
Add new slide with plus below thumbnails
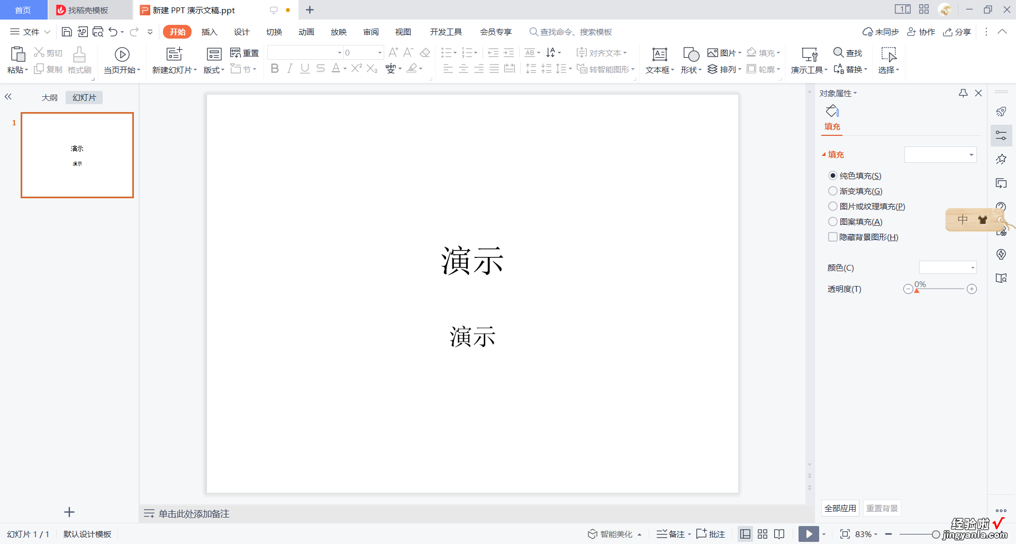click(69, 512)
